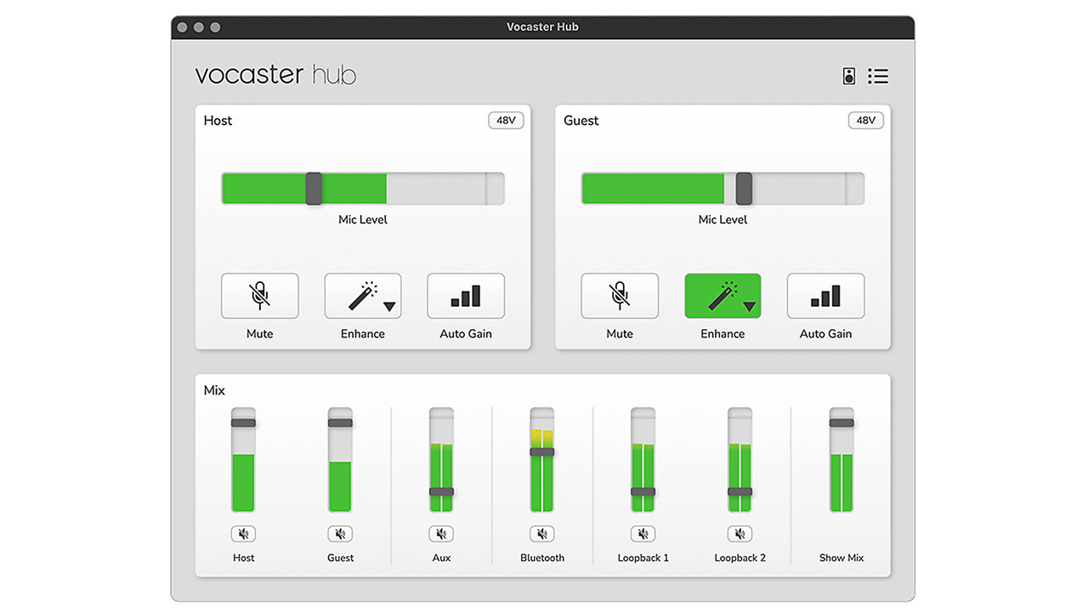The height and width of the screenshot is (612, 1088).
Task: Open the speaker output icon at top right
Action: (x=848, y=76)
